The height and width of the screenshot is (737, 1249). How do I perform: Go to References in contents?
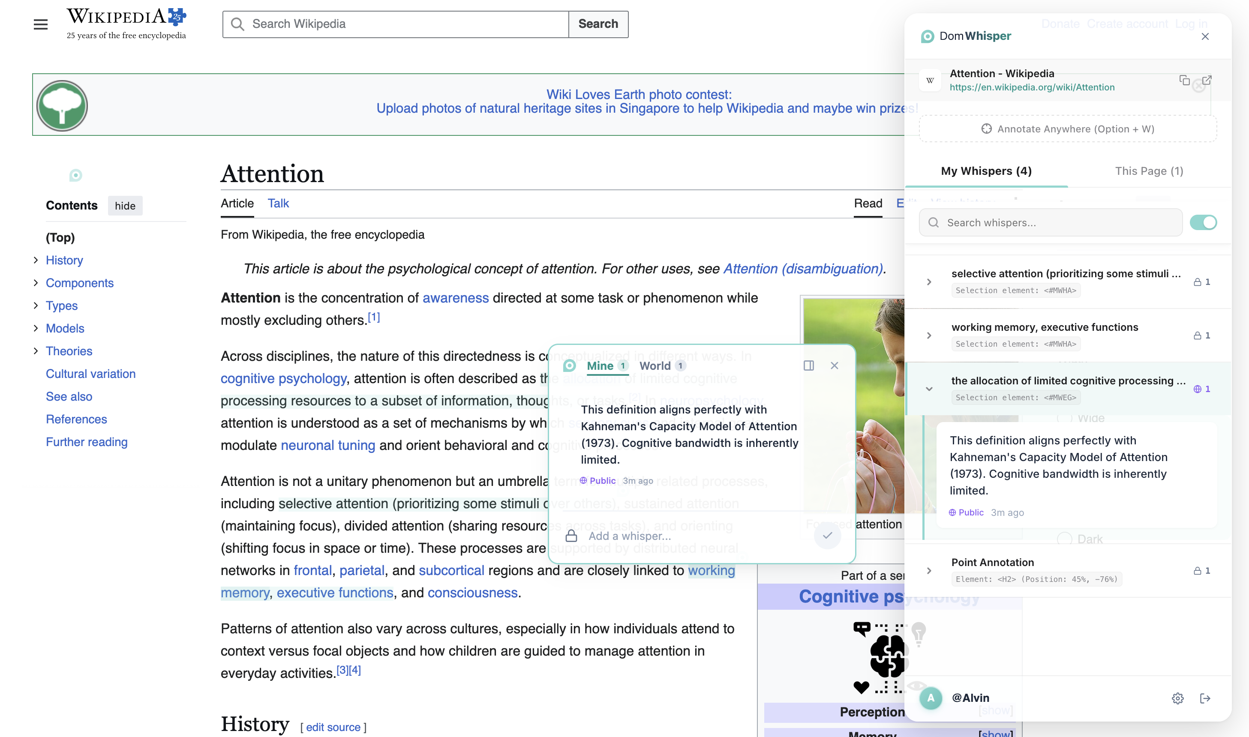[x=76, y=419]
